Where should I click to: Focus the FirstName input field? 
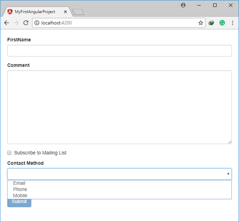(120, 51)
